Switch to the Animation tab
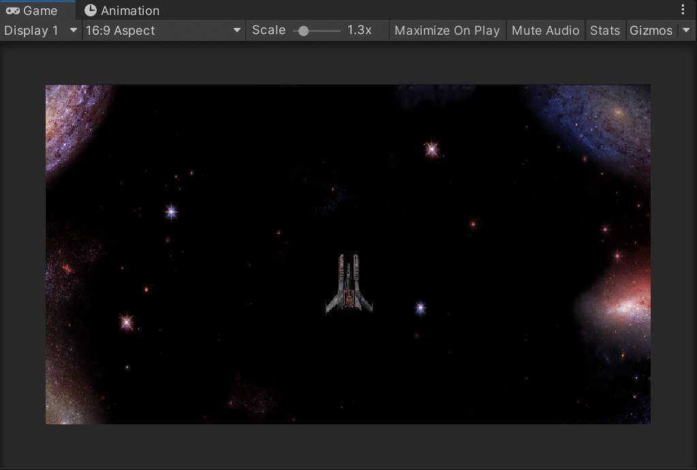 [122, 11]
